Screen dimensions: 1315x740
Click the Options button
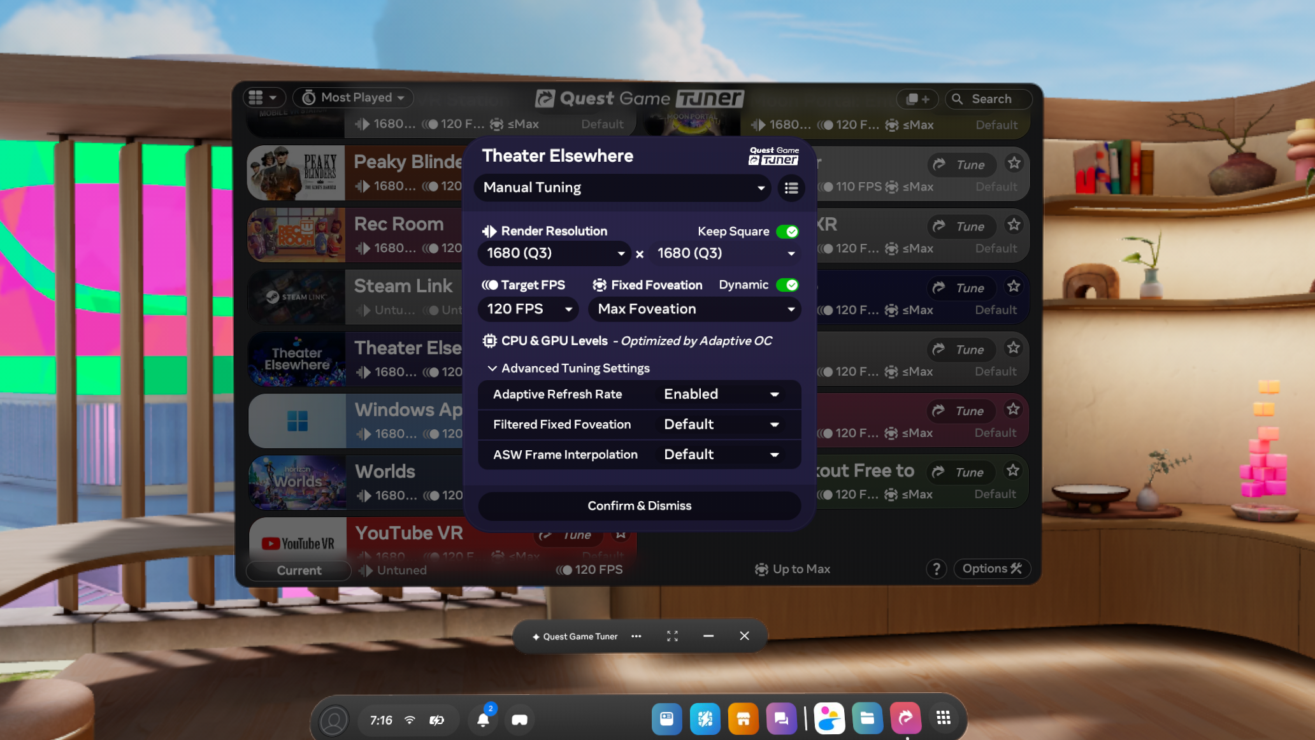click(x=991, y=569)
